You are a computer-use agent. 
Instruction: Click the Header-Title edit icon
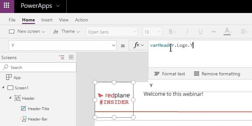(23, 108)
